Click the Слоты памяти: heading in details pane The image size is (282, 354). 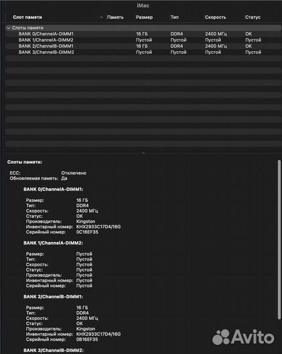point(25,162)
